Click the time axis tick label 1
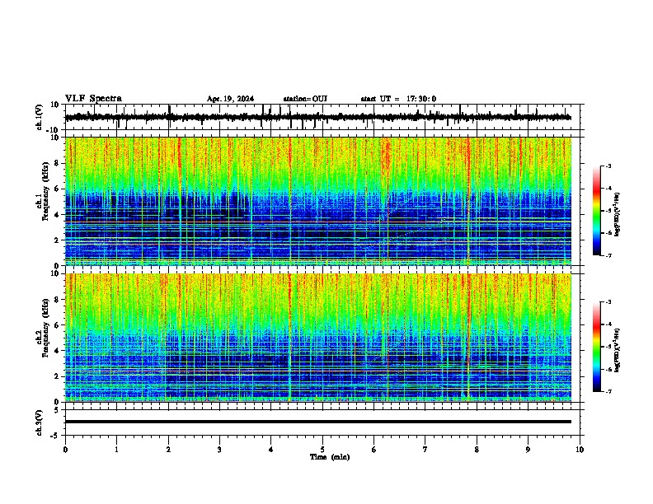The height and width of the screenshot is (504, 653). [x=116, y=450]
